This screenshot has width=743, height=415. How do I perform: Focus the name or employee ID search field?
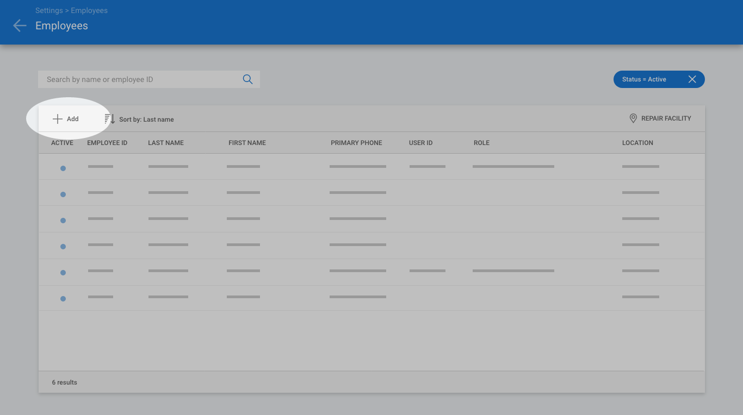[149, 79]
